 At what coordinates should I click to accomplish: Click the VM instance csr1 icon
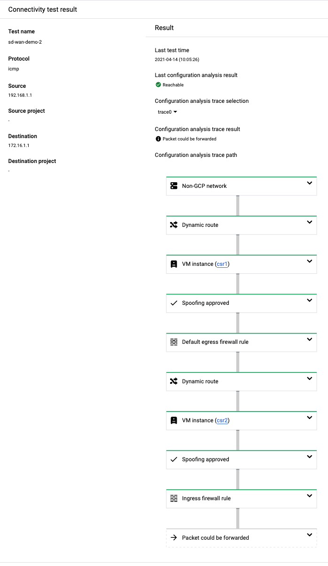pos(174,264)
